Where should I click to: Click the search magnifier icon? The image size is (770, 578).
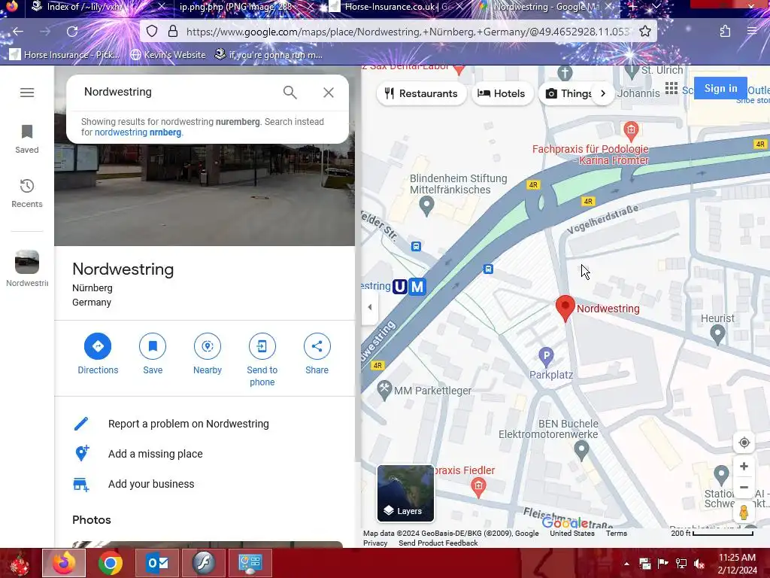pyautogui.click(x=290, y=93)
